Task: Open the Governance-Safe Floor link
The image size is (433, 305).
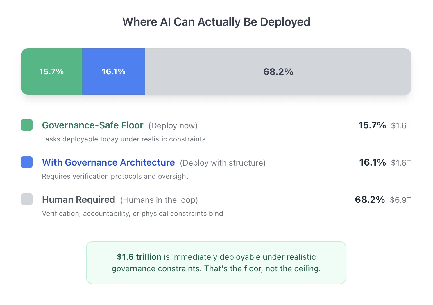Action: (92, 125)
